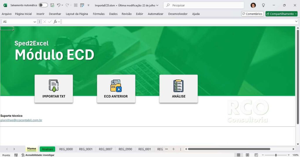Viewport: 300px width, 157px height.
Task: Open the Dados ribbon tab
Action: 113,14
